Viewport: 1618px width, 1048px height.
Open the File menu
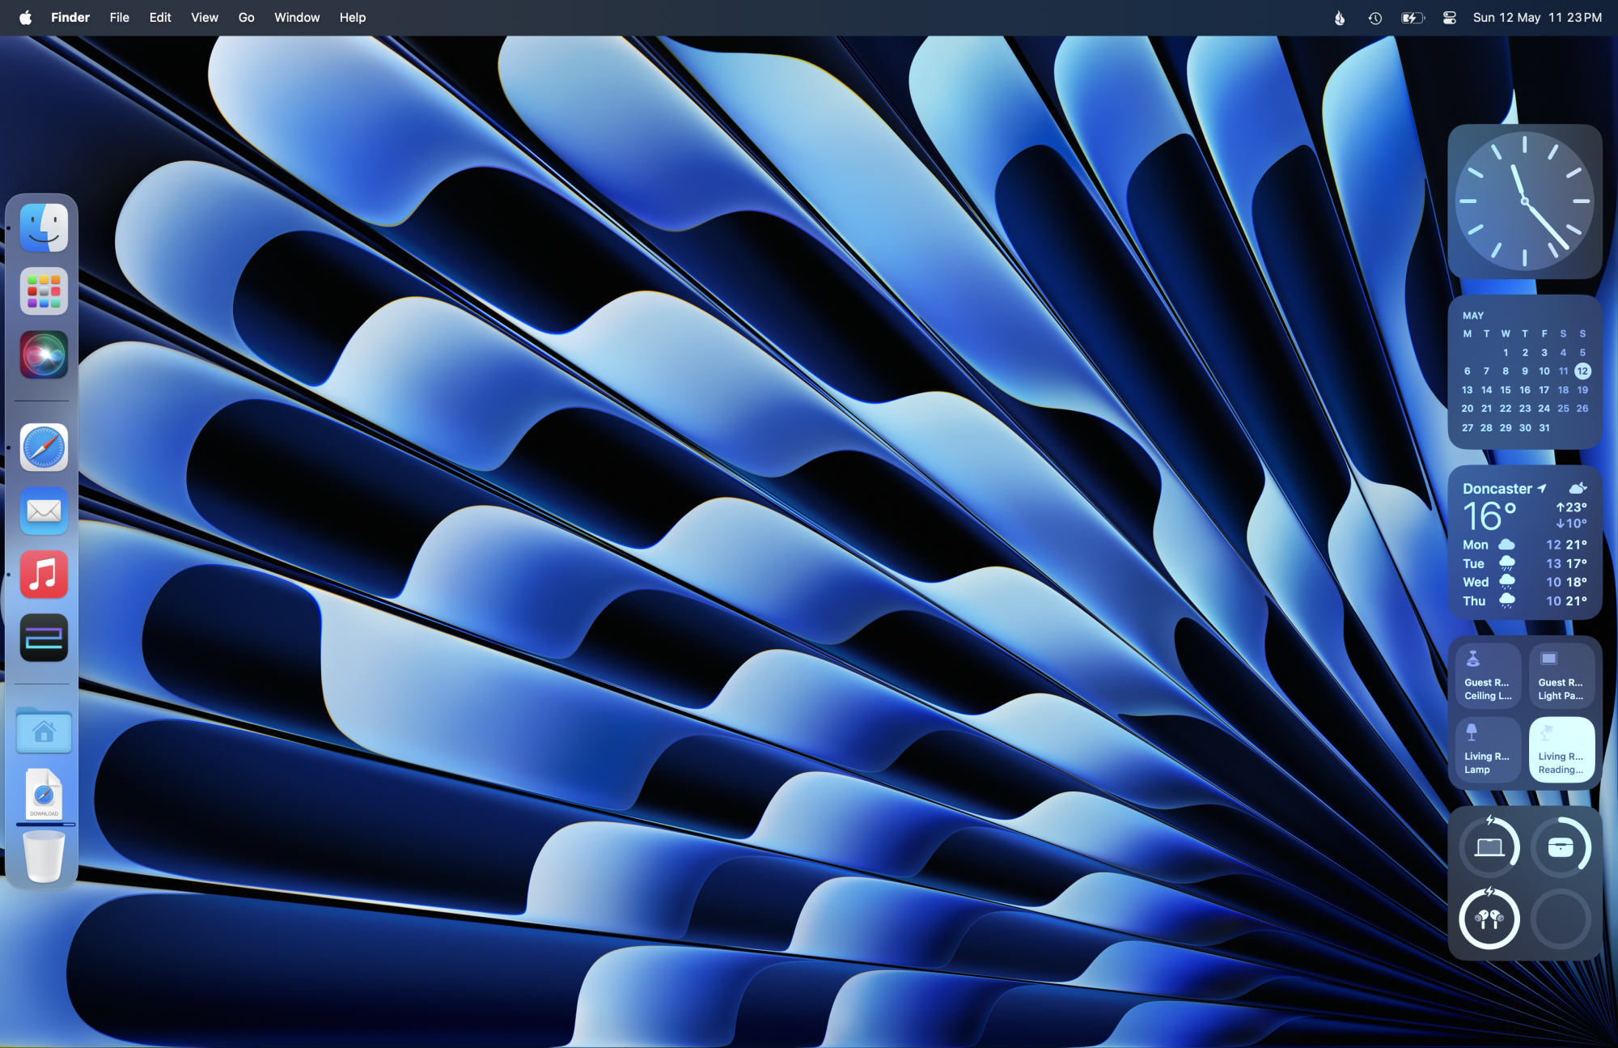click(120, 17)
